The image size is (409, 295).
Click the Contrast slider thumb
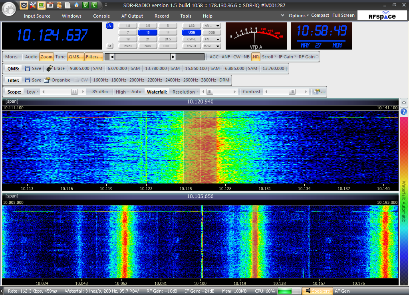tap(292, 92)
